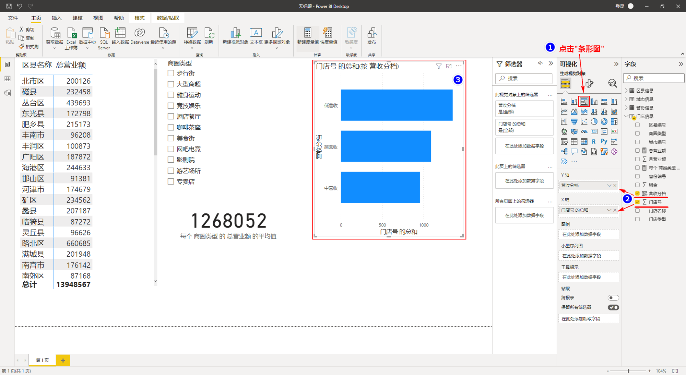
Task: Check the 美食街 slicer checkbox
Action: pos(171,138)
